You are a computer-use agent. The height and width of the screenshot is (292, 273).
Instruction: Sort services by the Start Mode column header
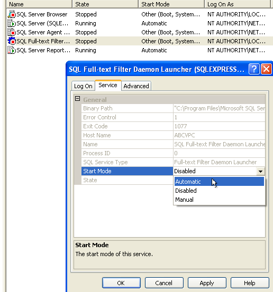pyautogui.click(x=171, y=4)
